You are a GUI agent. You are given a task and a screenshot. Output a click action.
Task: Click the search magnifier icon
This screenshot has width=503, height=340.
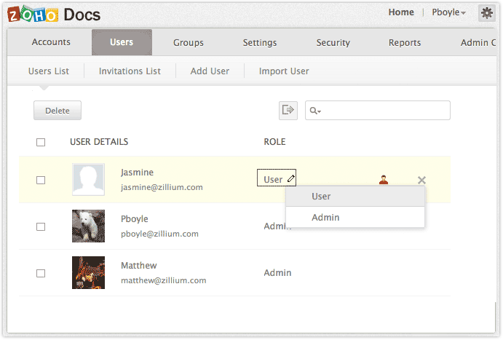(314, 111)
